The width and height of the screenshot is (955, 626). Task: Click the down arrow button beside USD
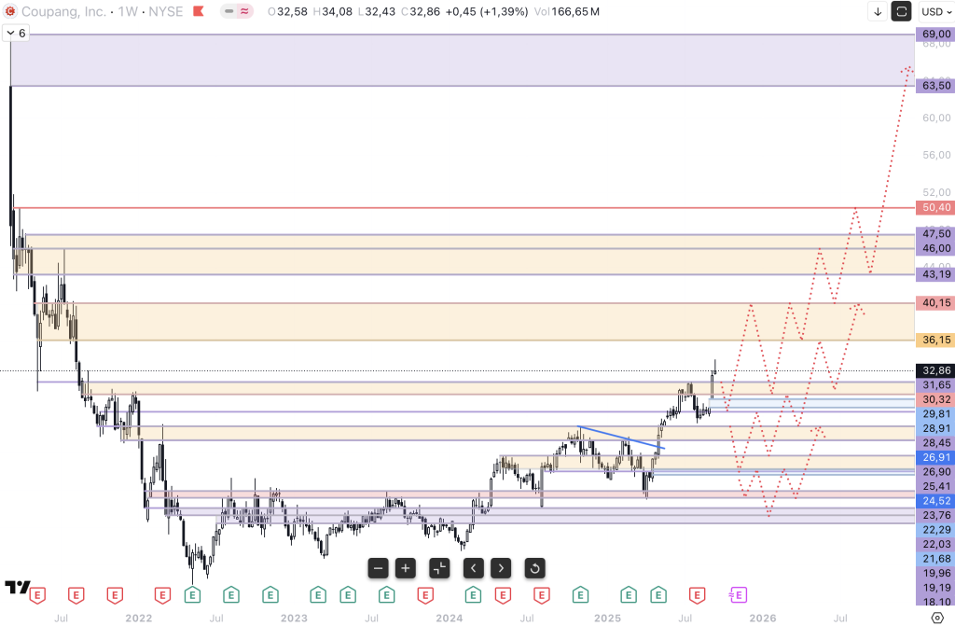pos(878,11)
